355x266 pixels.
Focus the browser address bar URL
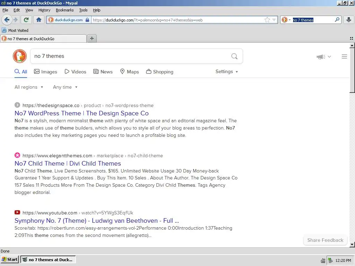178,20
